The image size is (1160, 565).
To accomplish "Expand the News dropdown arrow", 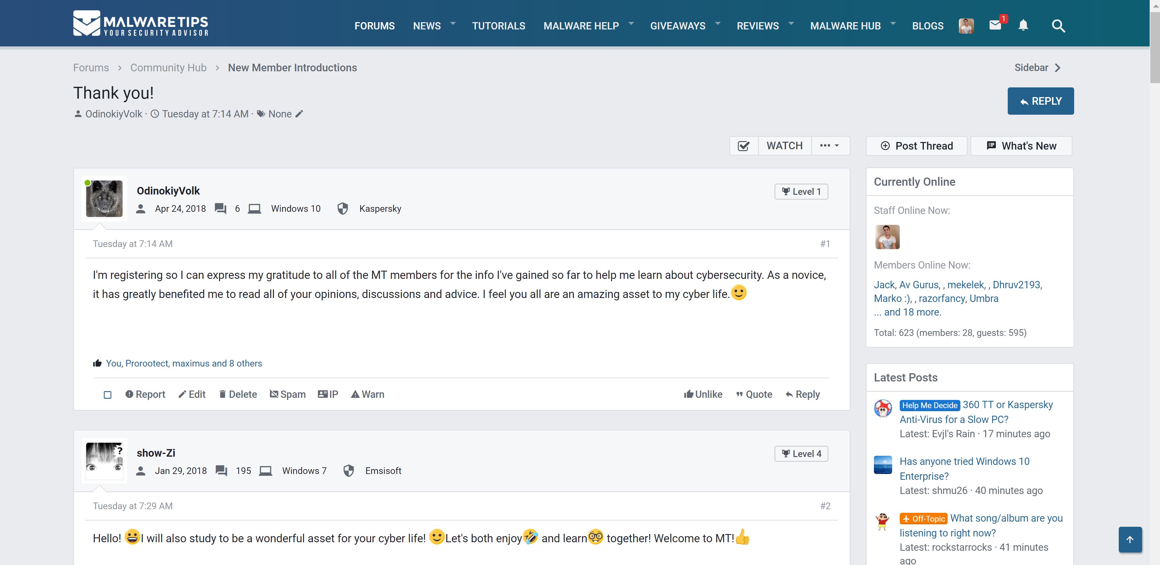I will pos(453,23).
